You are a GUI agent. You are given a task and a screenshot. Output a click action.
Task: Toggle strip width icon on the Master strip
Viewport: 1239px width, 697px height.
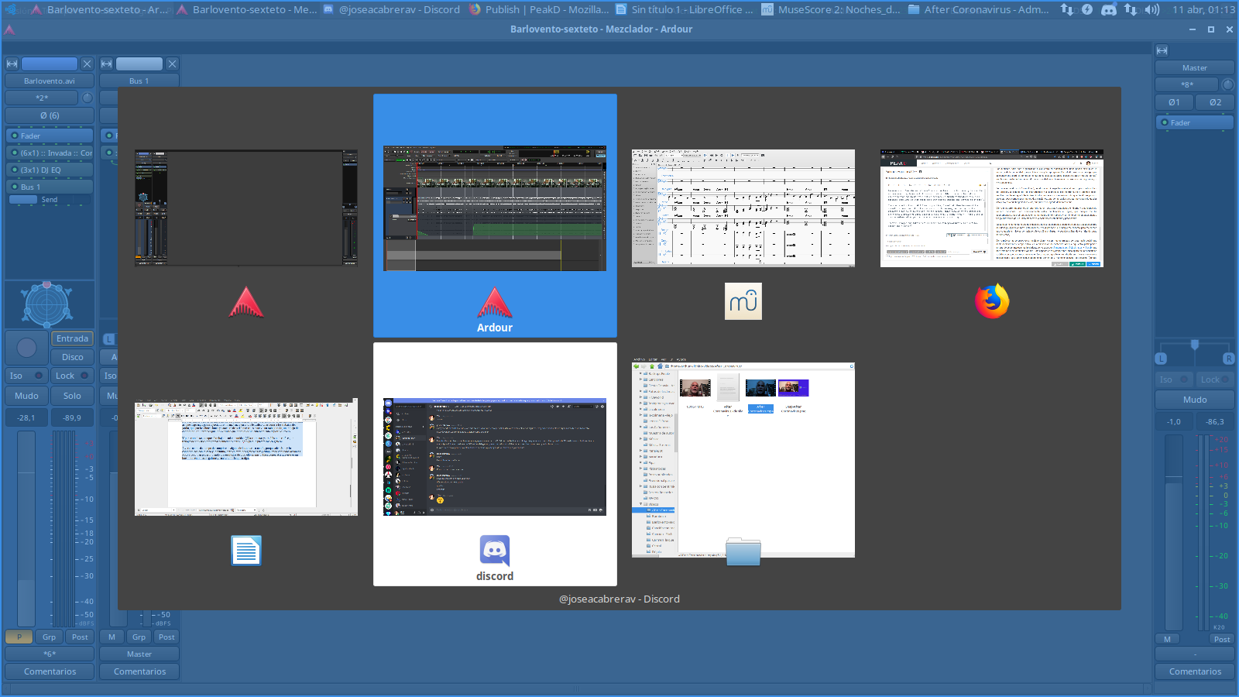pyautogui.click(x=1162, y=50)
